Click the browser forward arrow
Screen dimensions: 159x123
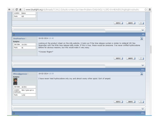[13, 9]
